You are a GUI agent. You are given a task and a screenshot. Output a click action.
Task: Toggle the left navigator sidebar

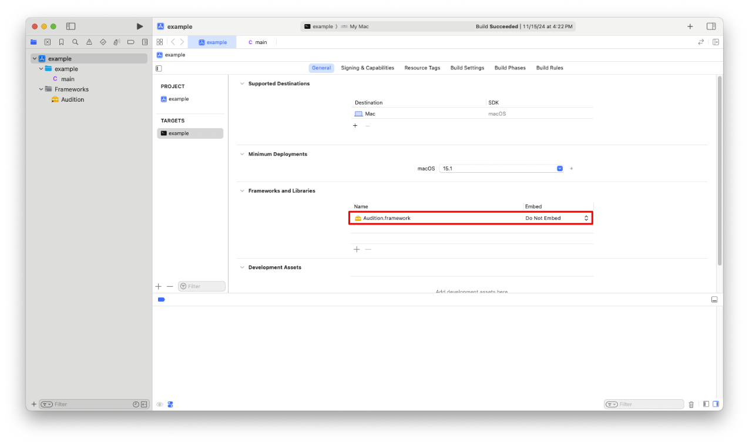point(70,26)
